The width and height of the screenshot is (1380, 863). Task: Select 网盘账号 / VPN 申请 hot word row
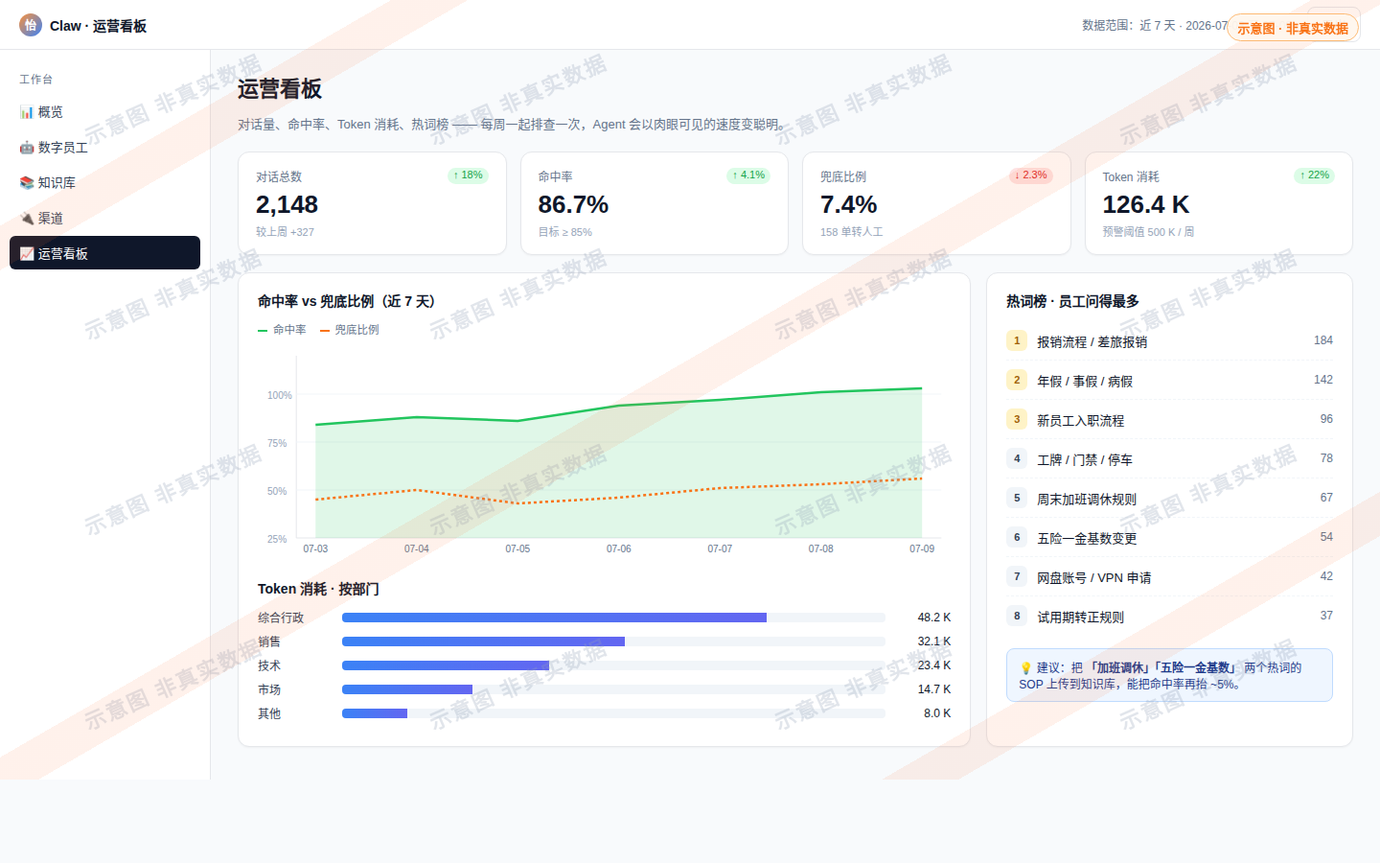point(1169,577)
